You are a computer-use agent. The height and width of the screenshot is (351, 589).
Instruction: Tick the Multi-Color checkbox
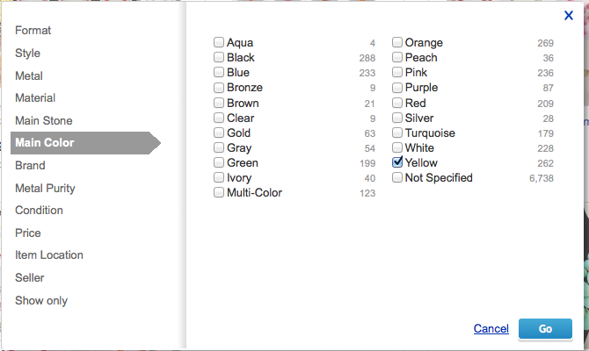(219, 193)
